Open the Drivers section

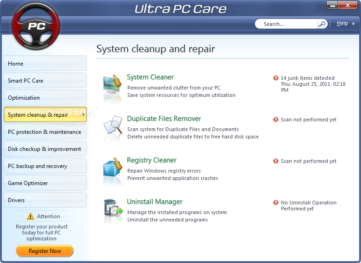click(x=45, y=200)
